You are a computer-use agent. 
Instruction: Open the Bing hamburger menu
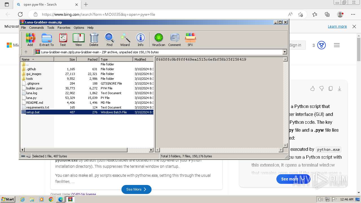point(337,45)
